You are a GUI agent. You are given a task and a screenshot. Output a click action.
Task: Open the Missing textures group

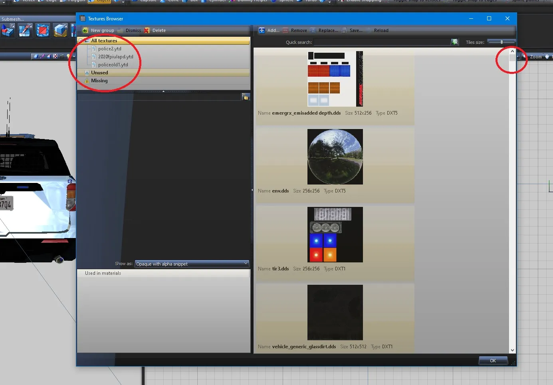tap(99, 81)
